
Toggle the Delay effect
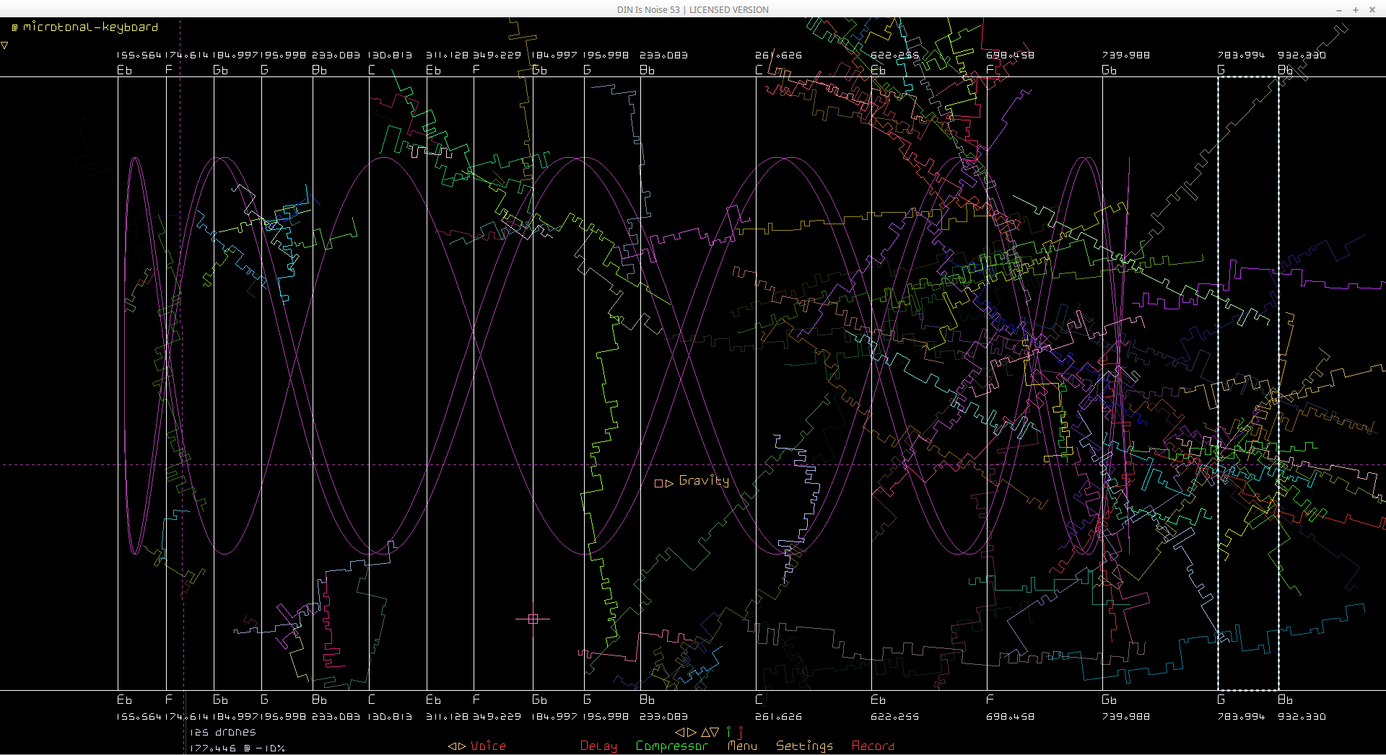[x=598, y=746]
